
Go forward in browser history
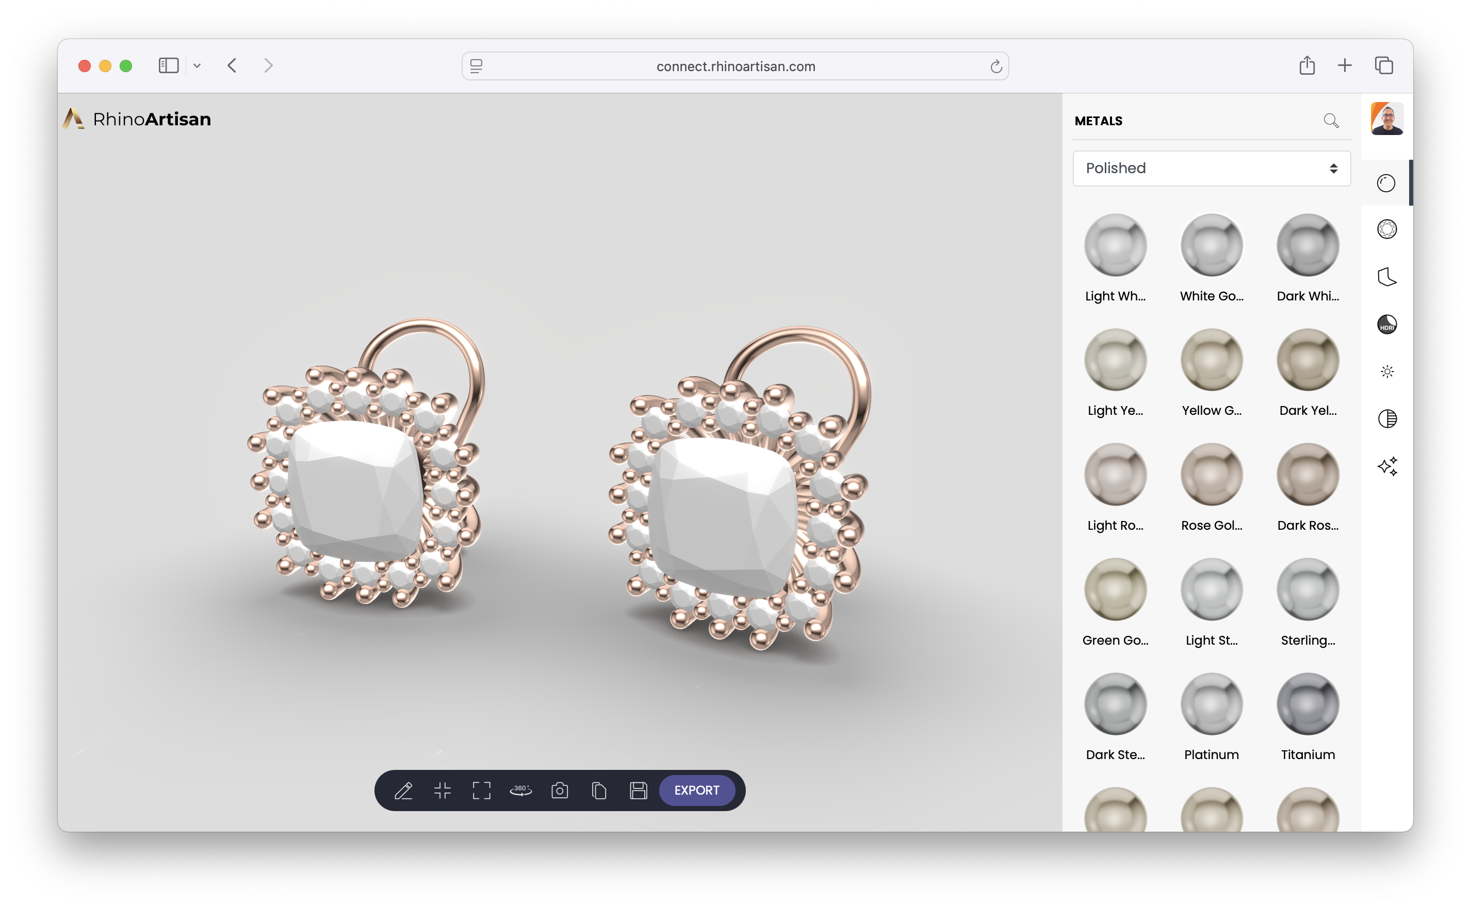click(269, 65)
